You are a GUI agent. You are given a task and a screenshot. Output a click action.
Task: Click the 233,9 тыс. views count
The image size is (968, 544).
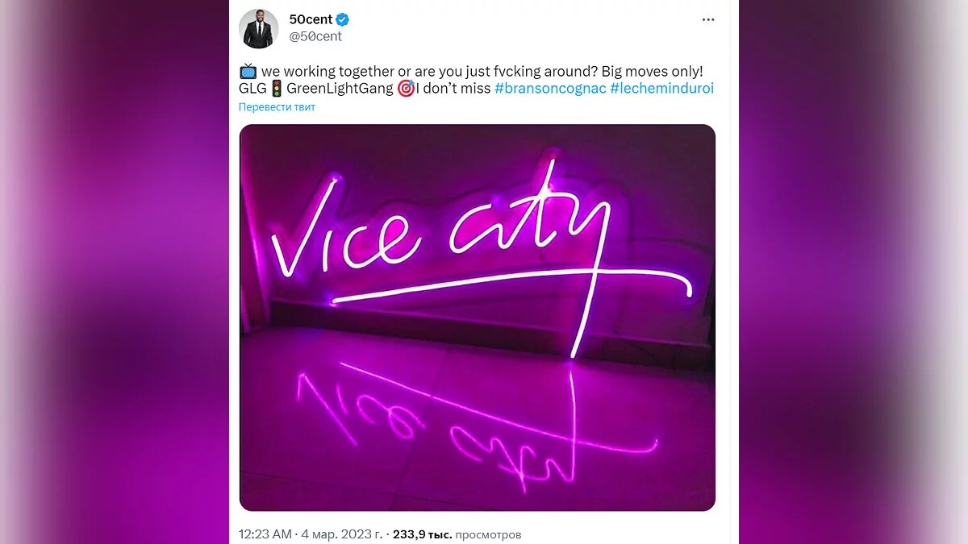423,534
